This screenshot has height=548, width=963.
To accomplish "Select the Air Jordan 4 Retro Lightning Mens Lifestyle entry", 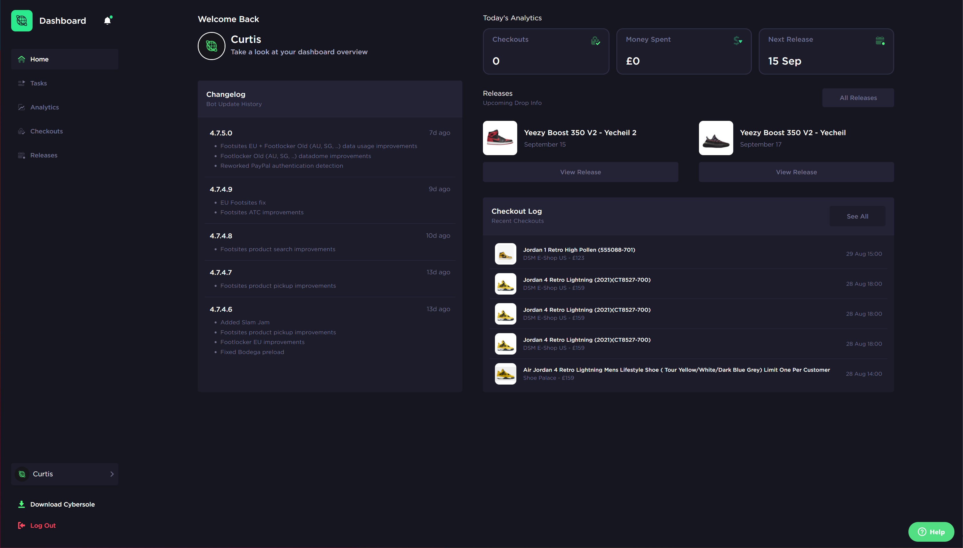I will tap(688, 374).
